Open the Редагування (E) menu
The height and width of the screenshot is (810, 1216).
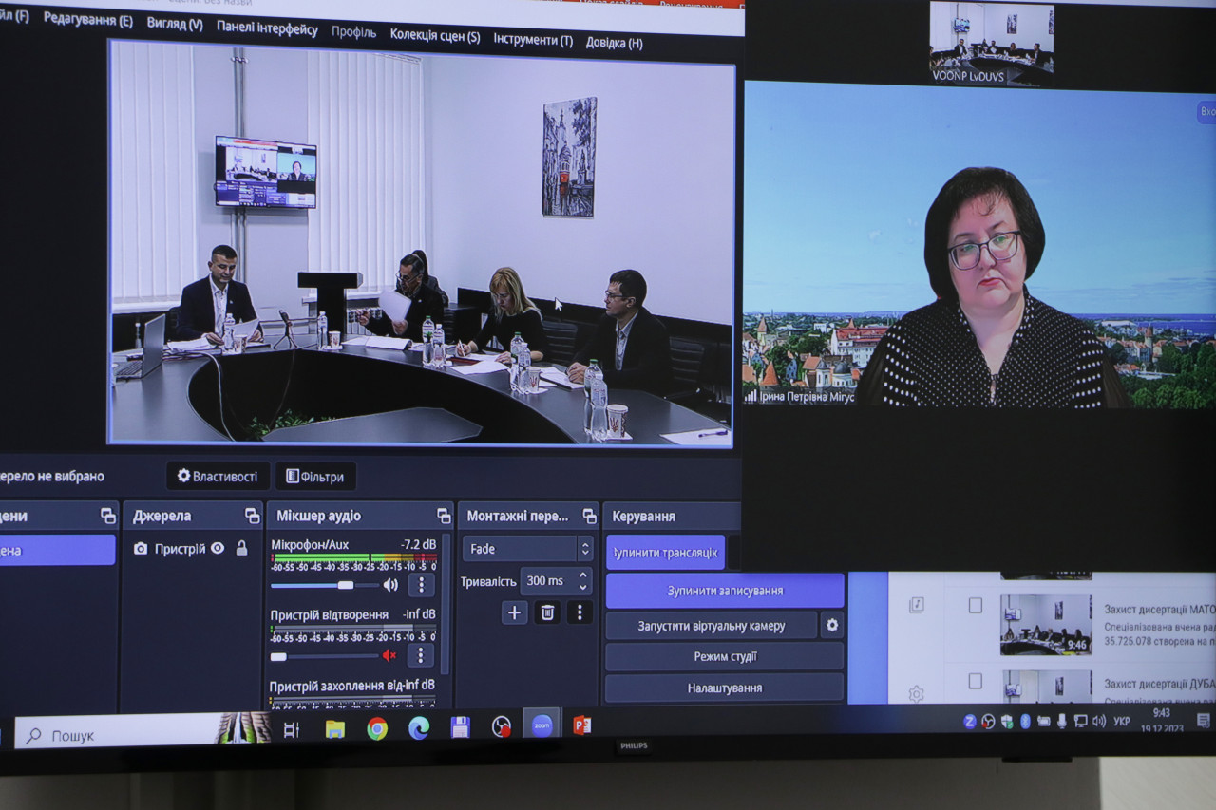[x=88, y=20]
